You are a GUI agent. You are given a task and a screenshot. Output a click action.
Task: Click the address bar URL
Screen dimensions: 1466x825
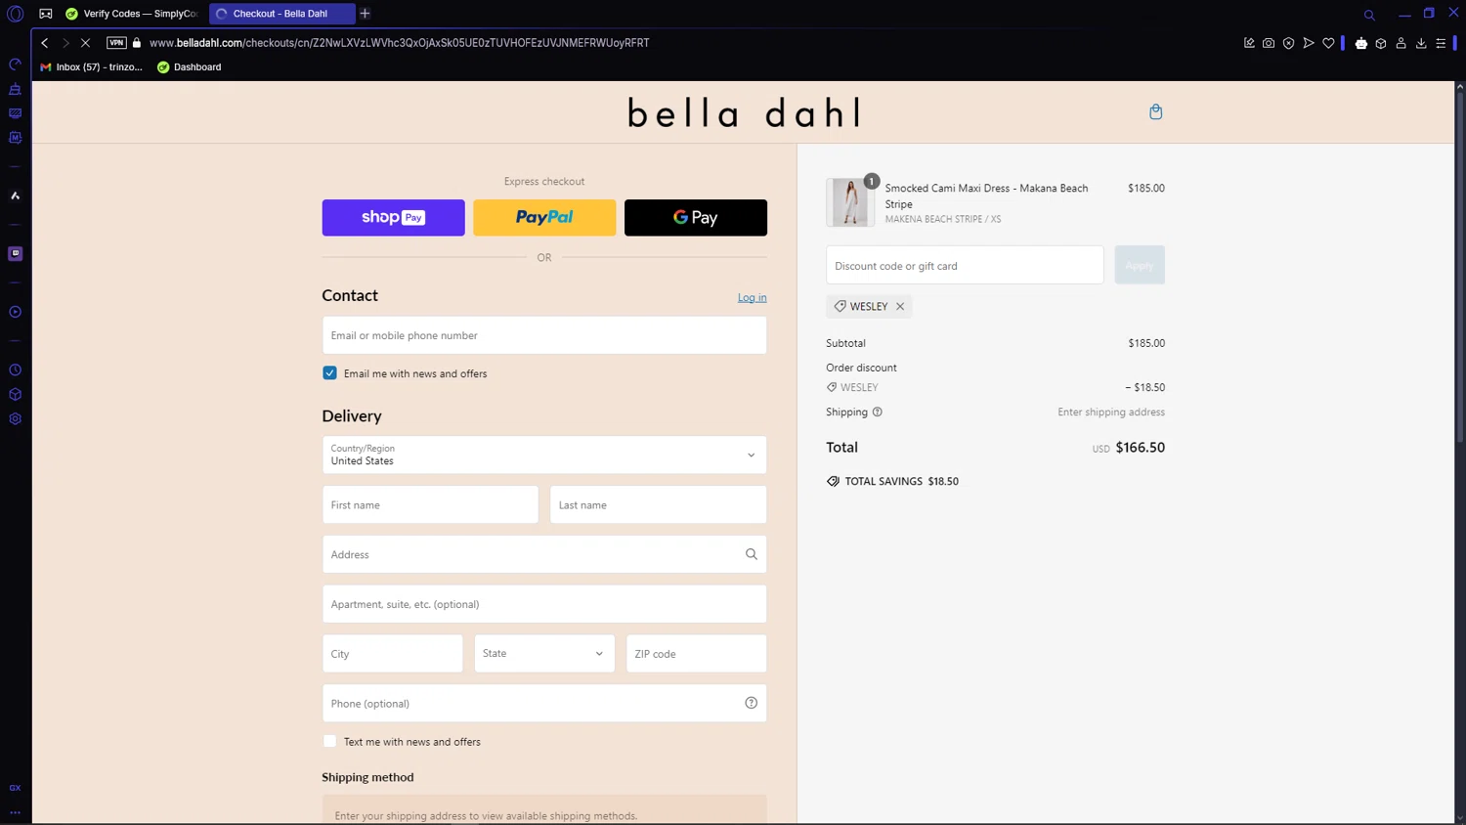(x=399, y=43)
